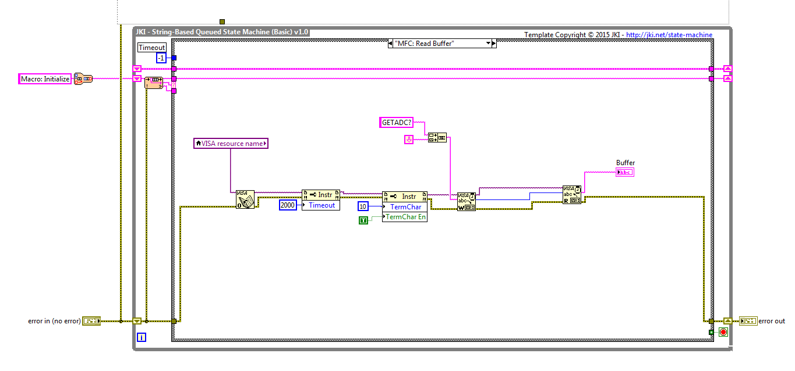Click the Buffer string indicator terminal

[x=625, y=172]
